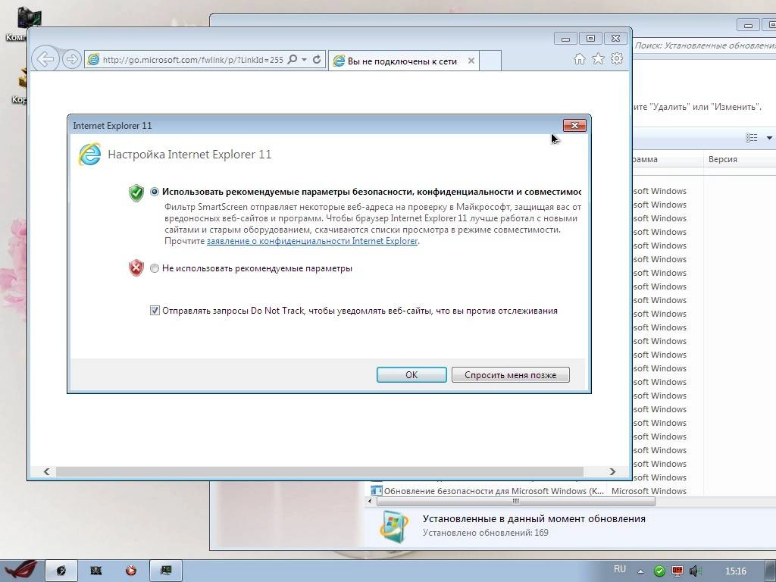Open the green monitor taskbar app
This screenshot has width=776, height=582.
(x=166, y=571)
